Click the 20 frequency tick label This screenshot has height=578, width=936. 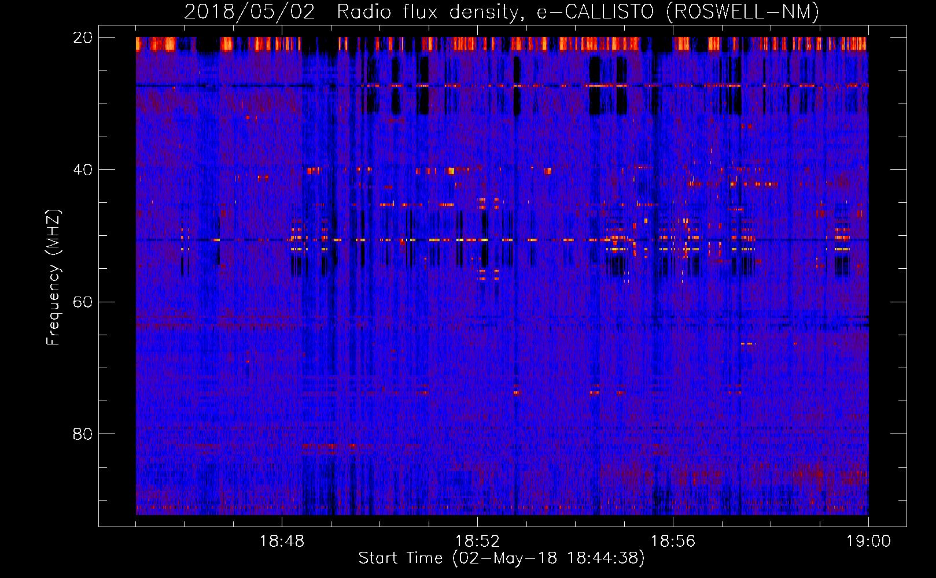pyautogui.click(x=82, y=38)
